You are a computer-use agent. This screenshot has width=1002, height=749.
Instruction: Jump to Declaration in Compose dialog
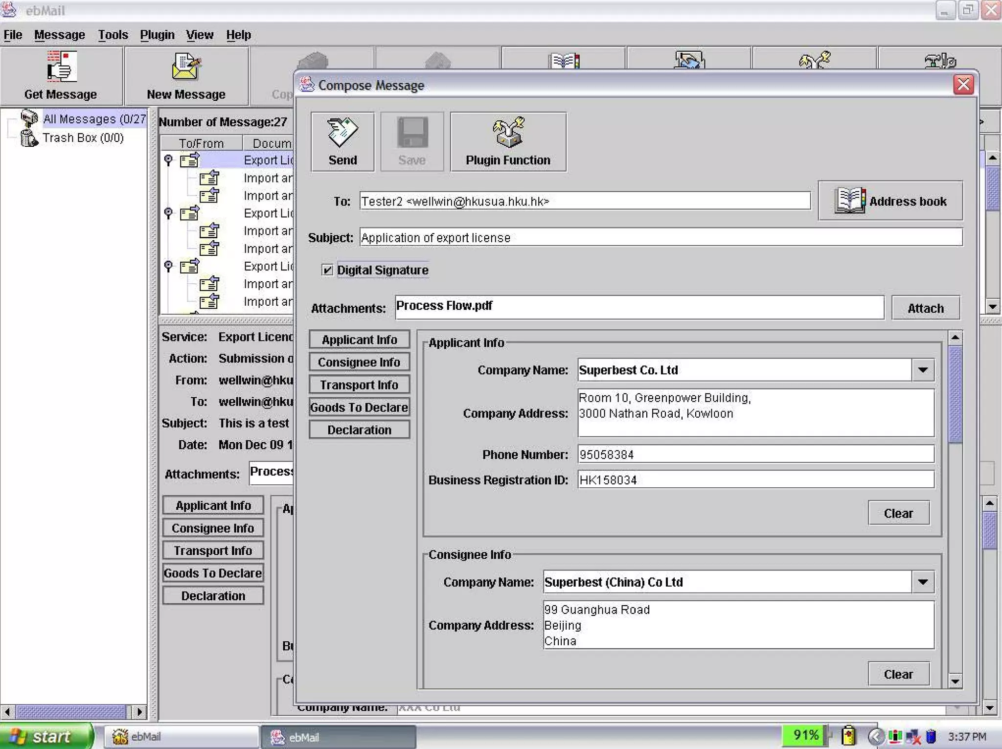(x=359, y=430)
